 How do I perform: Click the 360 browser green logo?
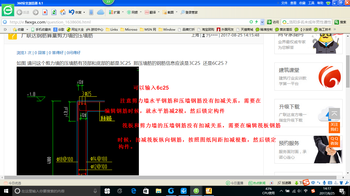point(8,10)
